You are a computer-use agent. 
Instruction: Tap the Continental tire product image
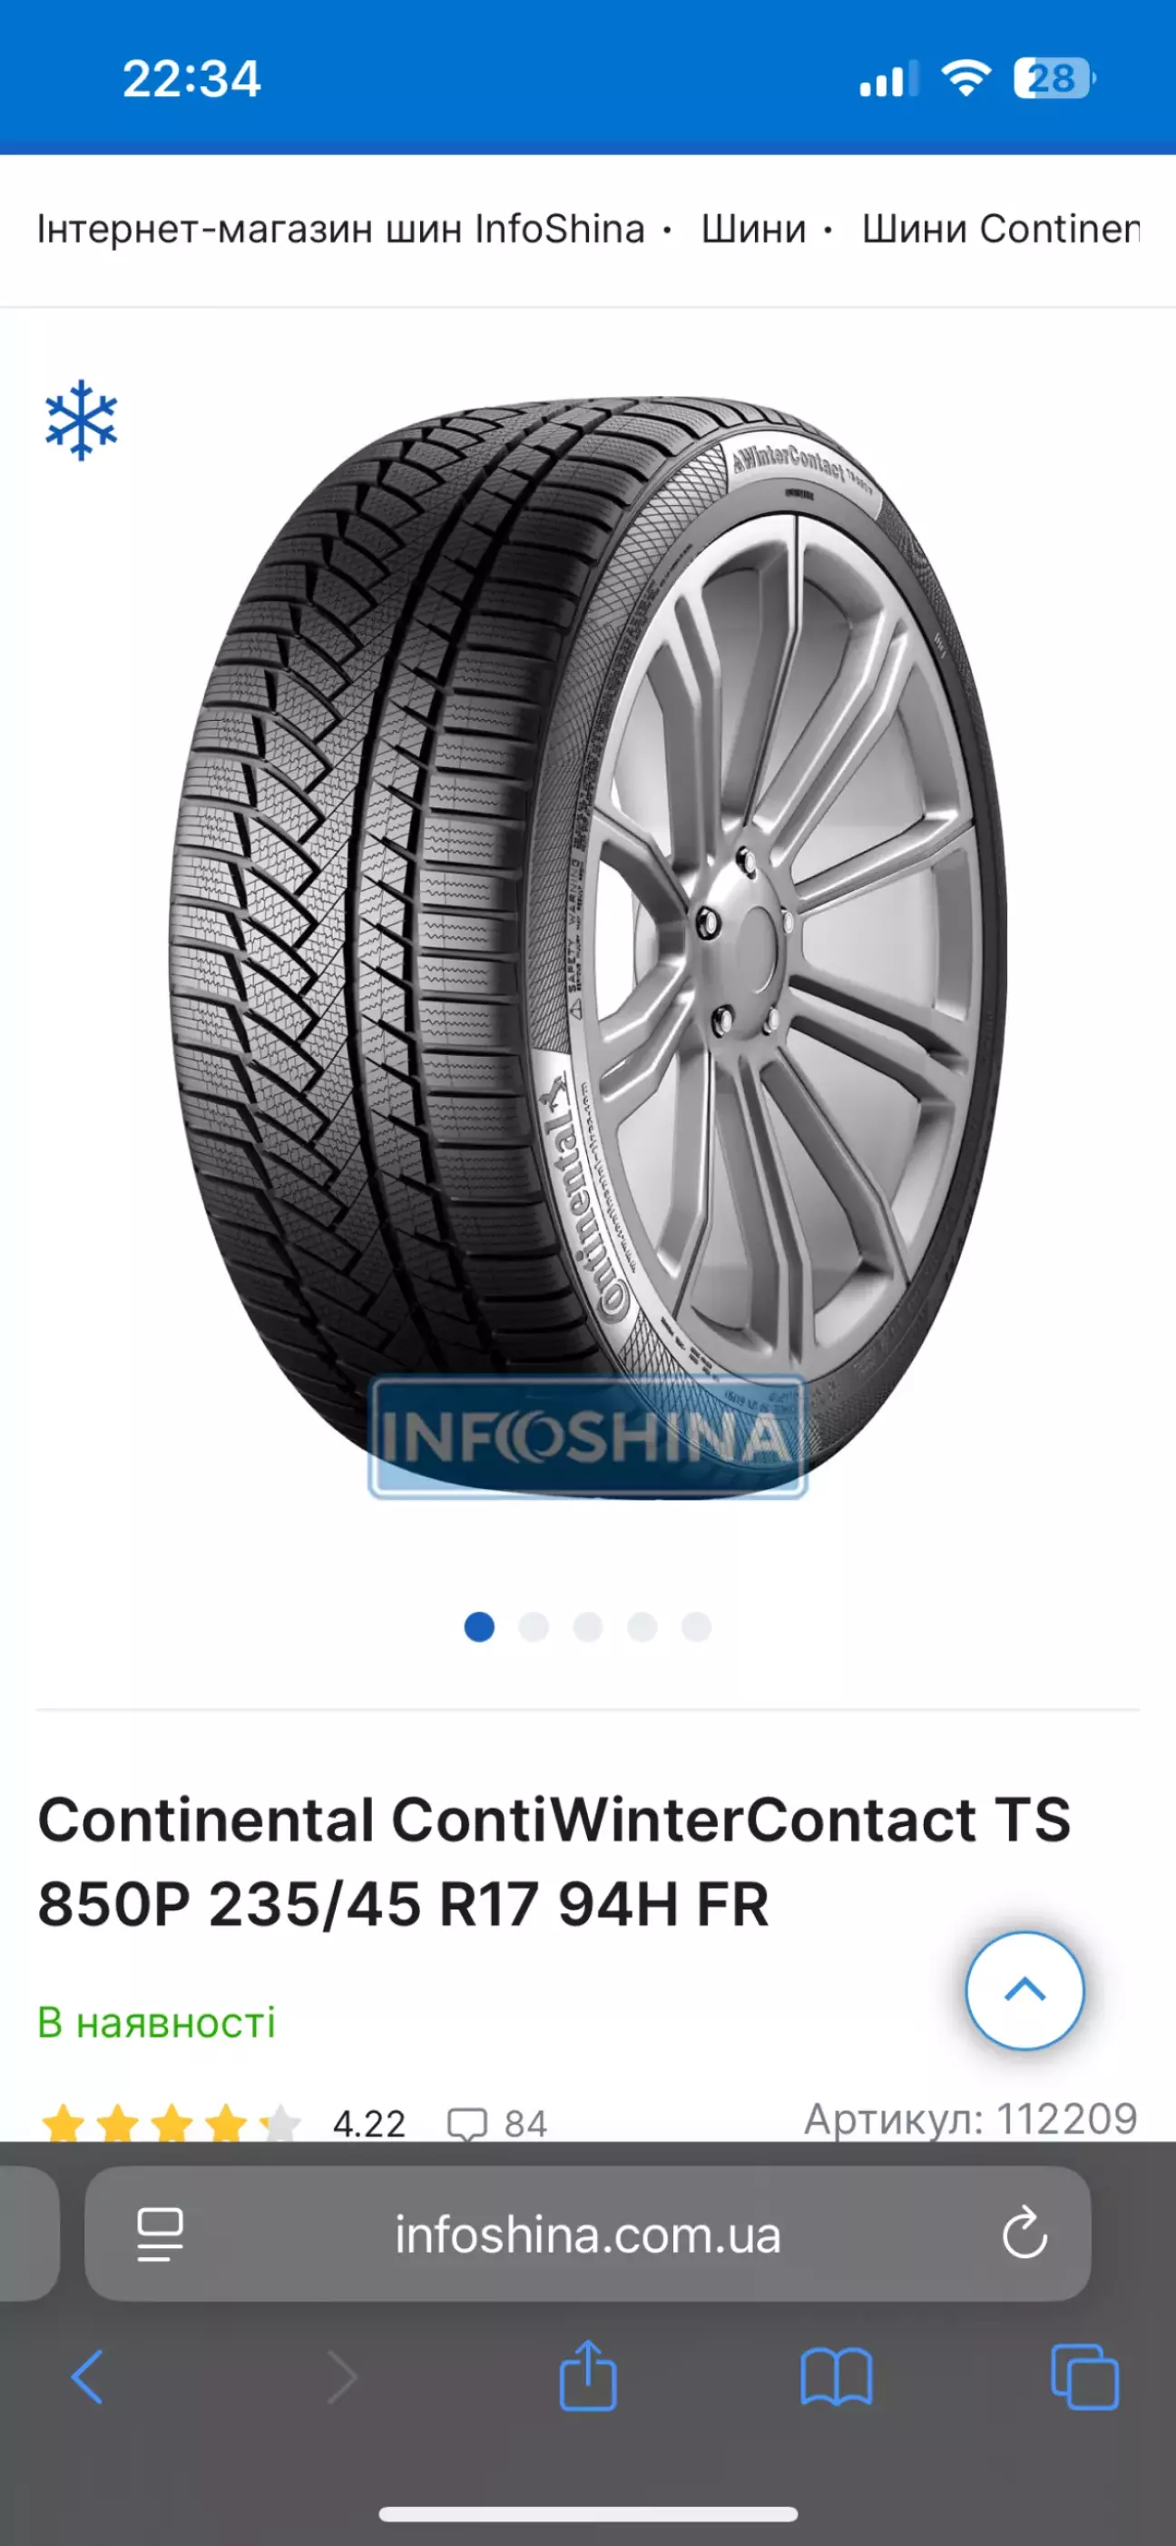coord(587,947)
